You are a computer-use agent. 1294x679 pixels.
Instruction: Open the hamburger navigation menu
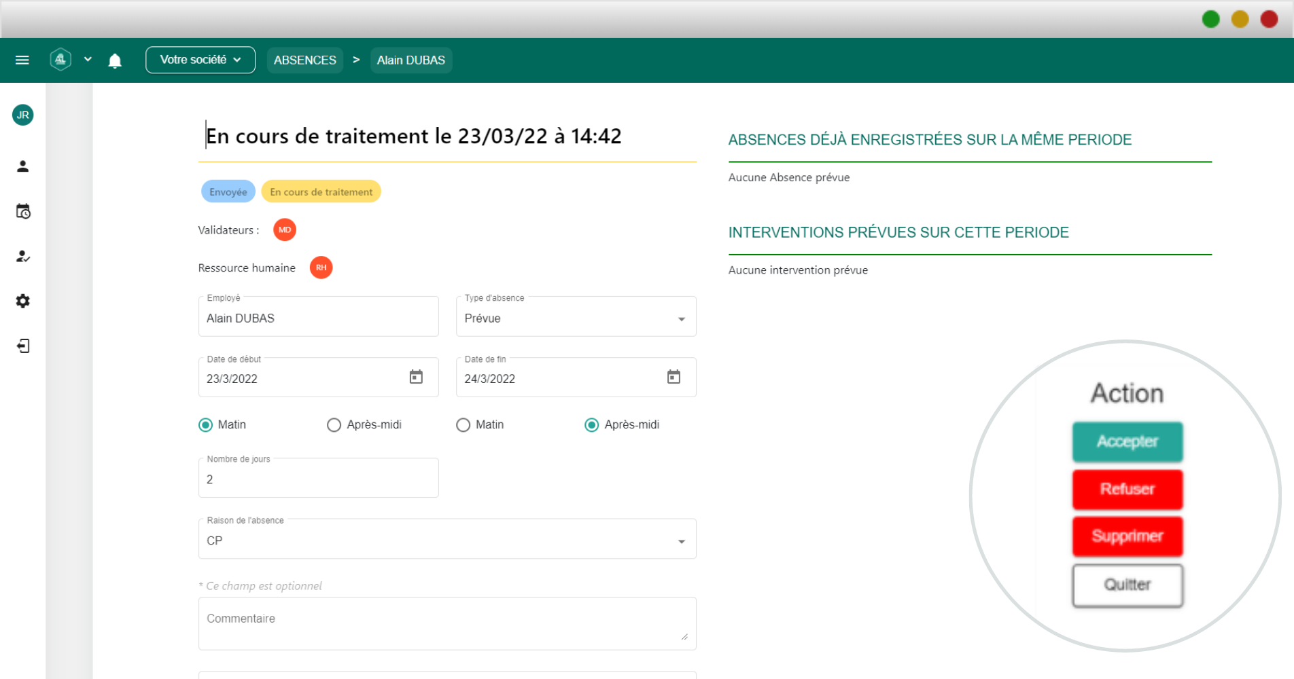coord(22,60)
